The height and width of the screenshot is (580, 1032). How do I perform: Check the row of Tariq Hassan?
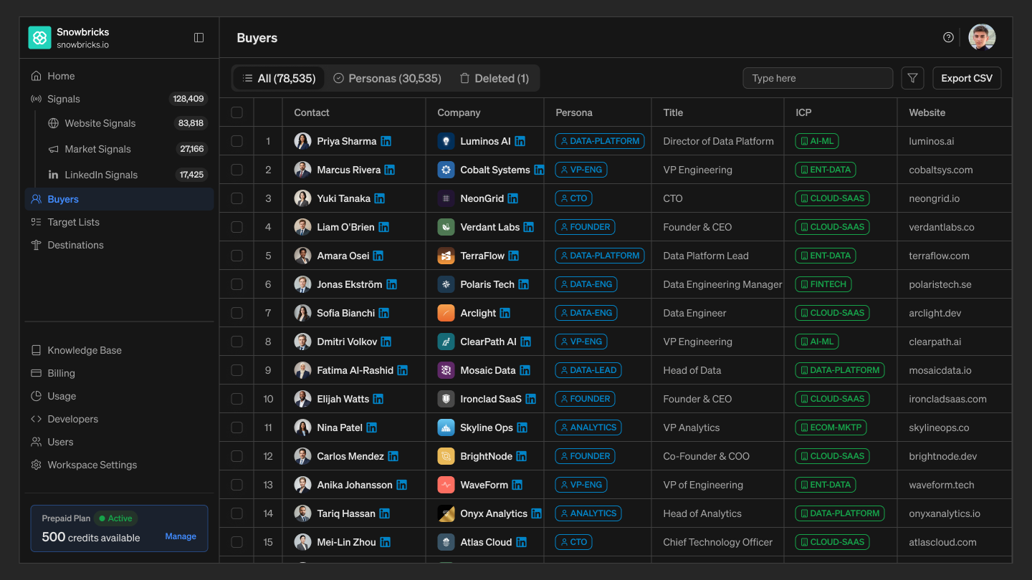236,513
